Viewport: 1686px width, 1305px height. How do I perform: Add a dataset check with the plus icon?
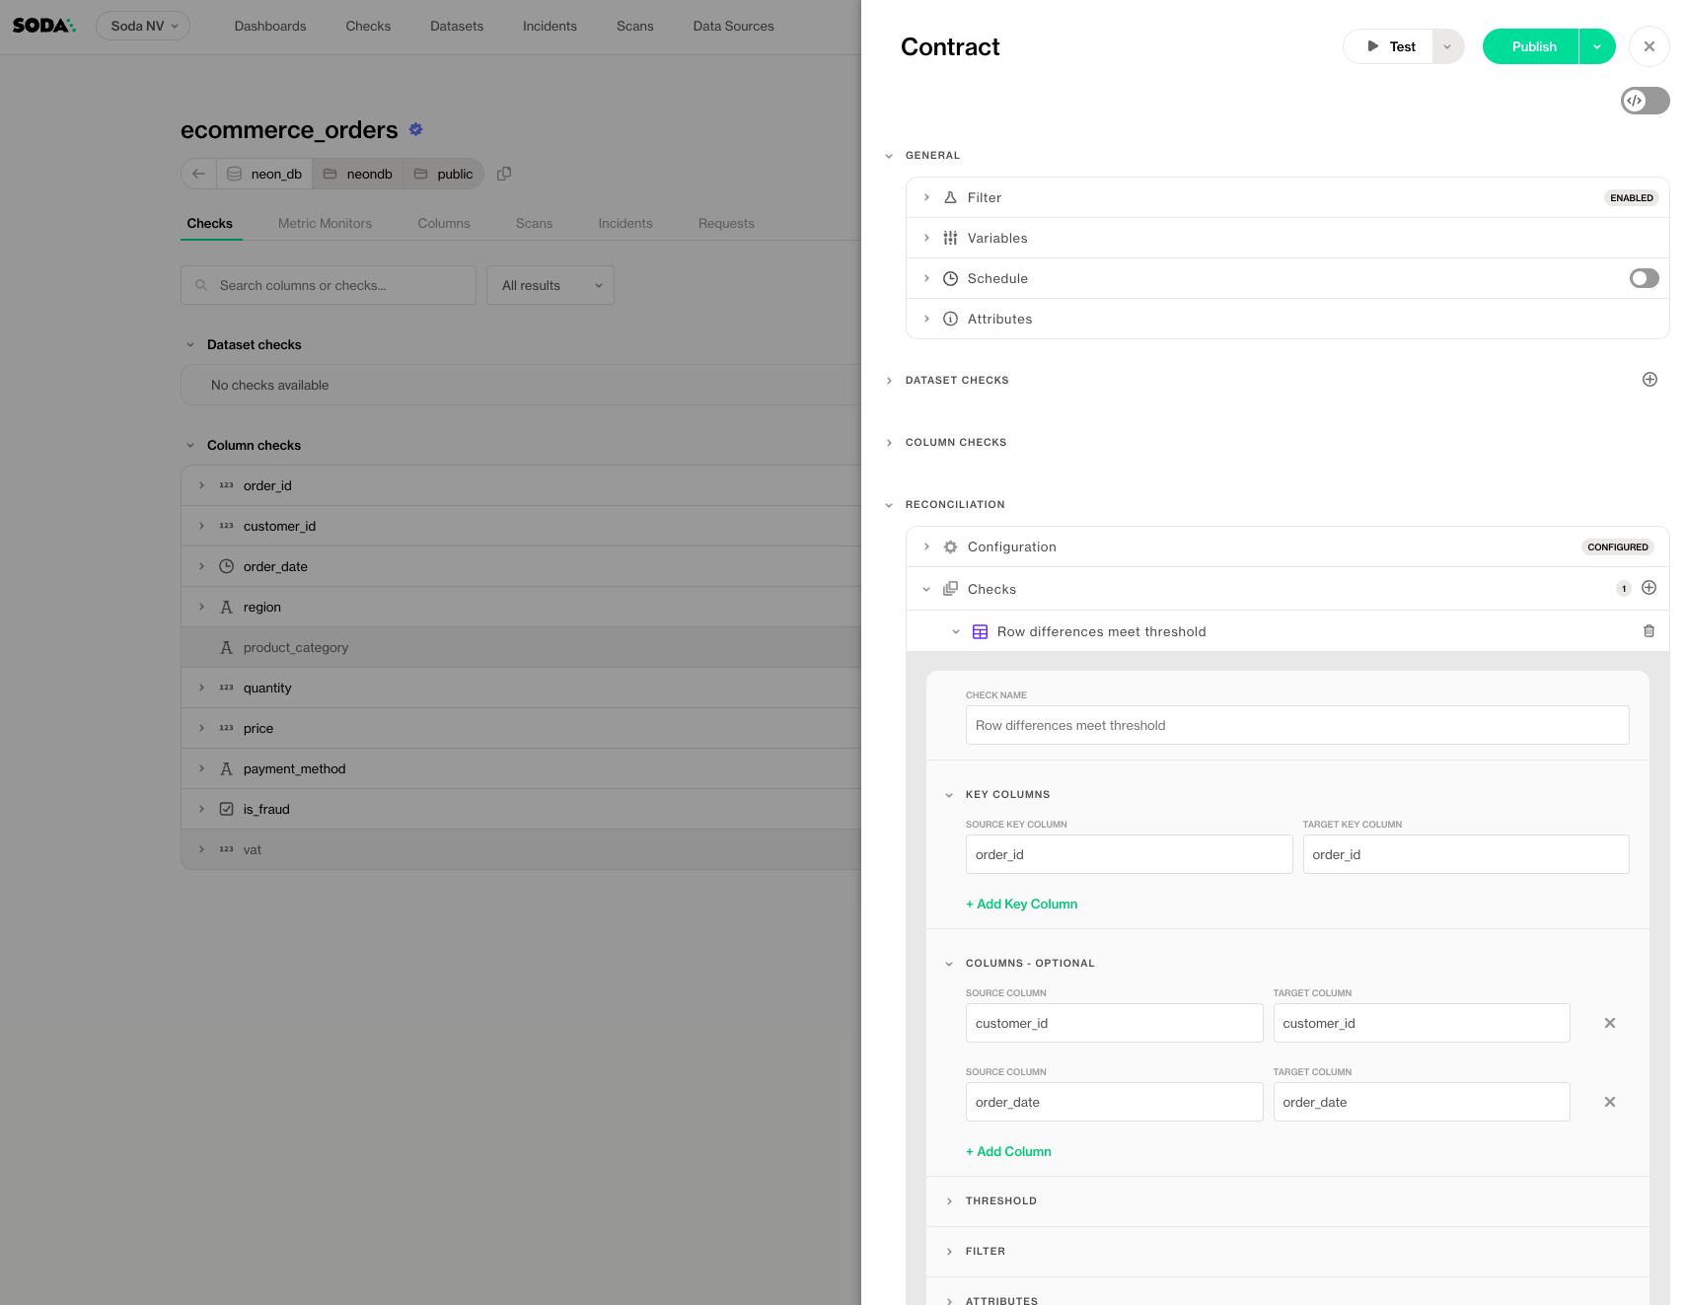[x=1649, y=380]
